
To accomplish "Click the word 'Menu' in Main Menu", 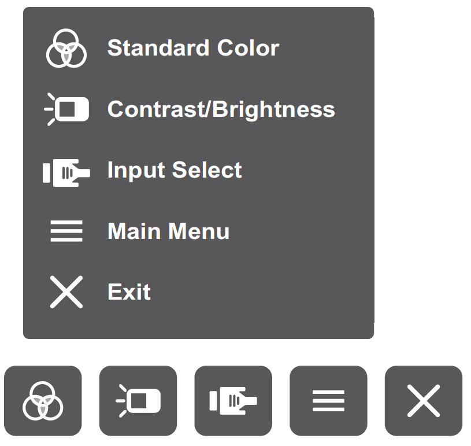I will coord(199,231).
